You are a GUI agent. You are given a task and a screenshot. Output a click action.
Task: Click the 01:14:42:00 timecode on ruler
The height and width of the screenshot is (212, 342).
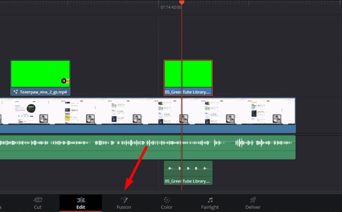coord(171,7)
